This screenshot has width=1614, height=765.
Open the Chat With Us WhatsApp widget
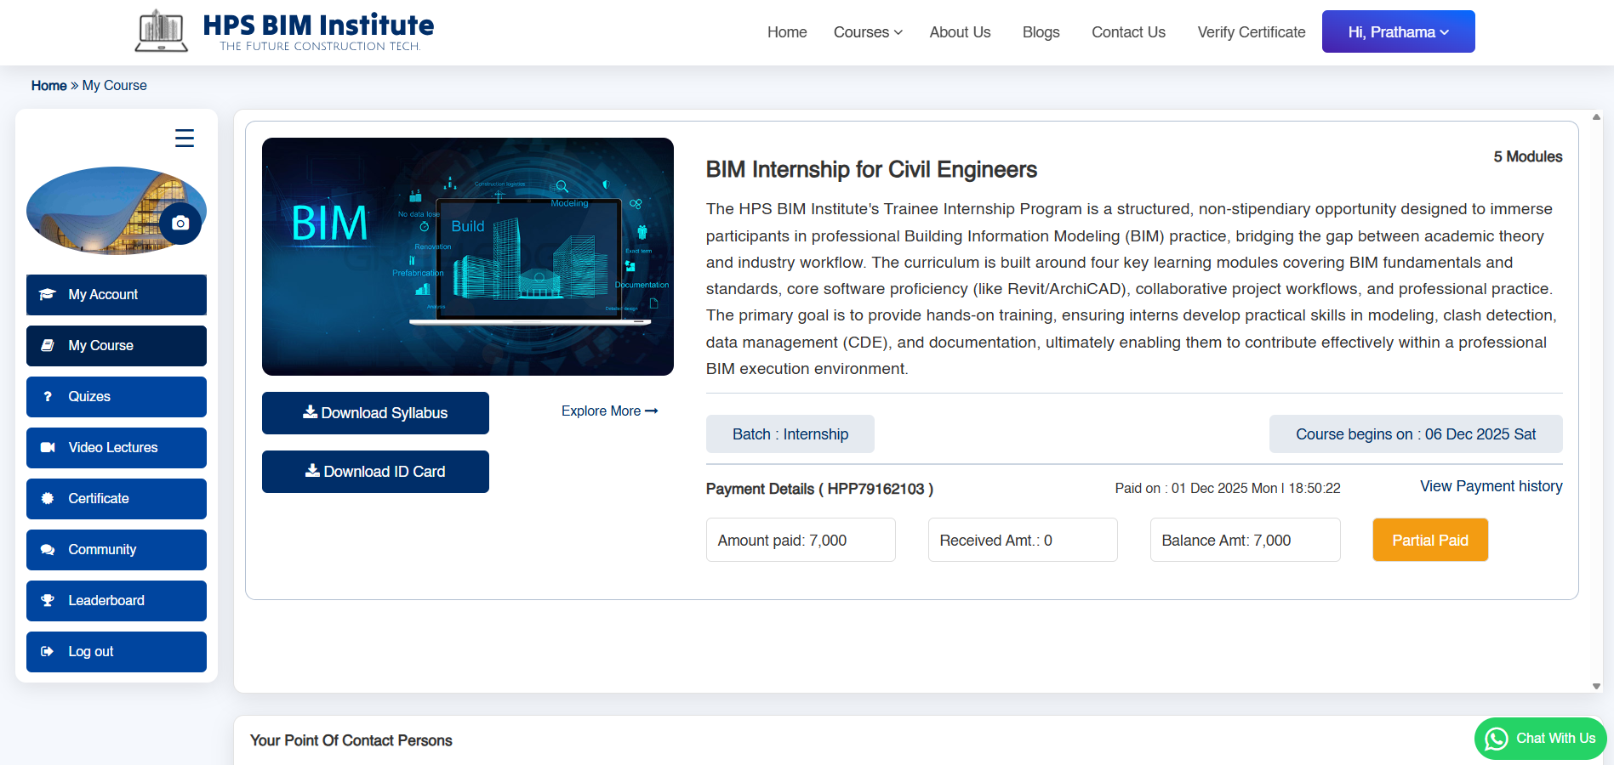click(x=1540, y=739)
